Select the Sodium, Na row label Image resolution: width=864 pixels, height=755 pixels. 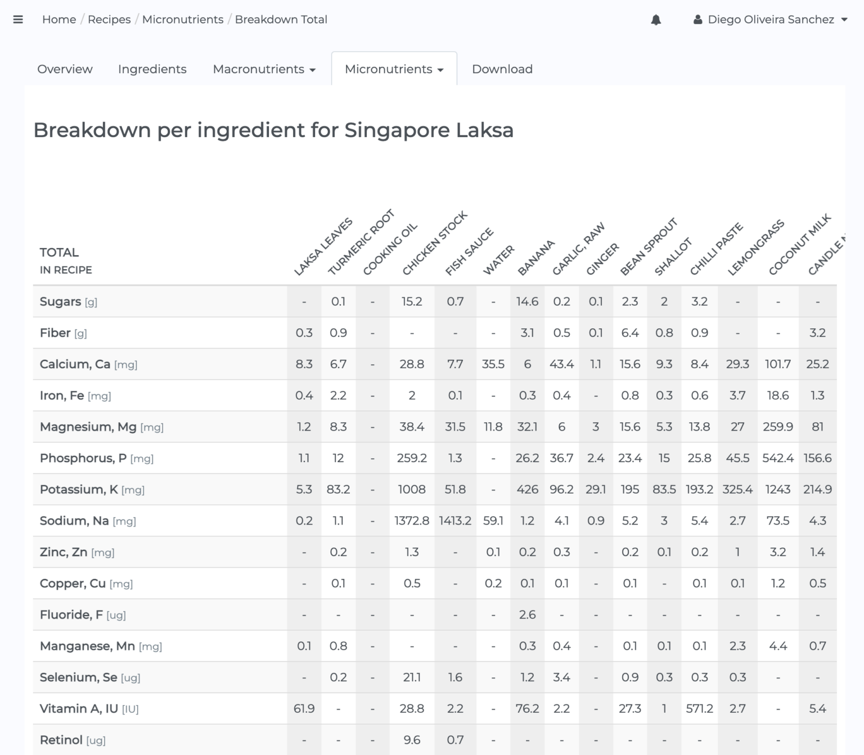click(74, 521)
